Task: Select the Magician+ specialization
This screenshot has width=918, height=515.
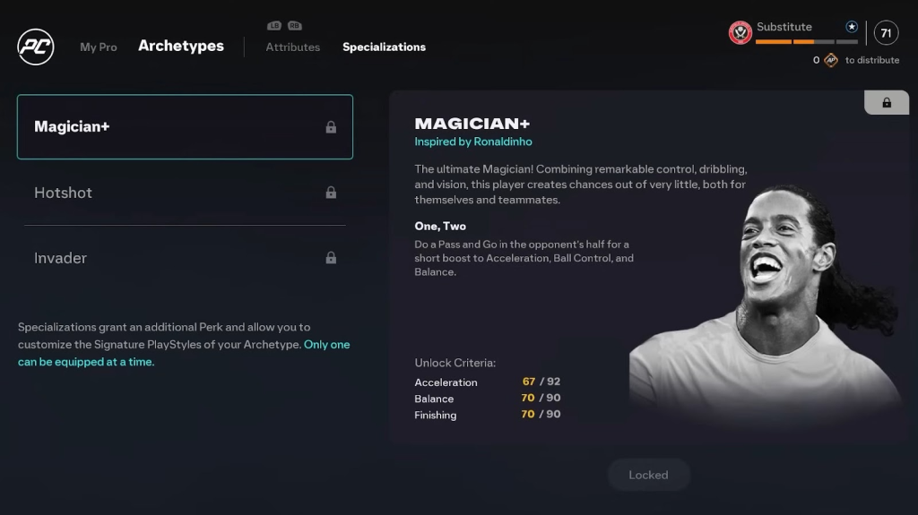Action: point(185,127)
